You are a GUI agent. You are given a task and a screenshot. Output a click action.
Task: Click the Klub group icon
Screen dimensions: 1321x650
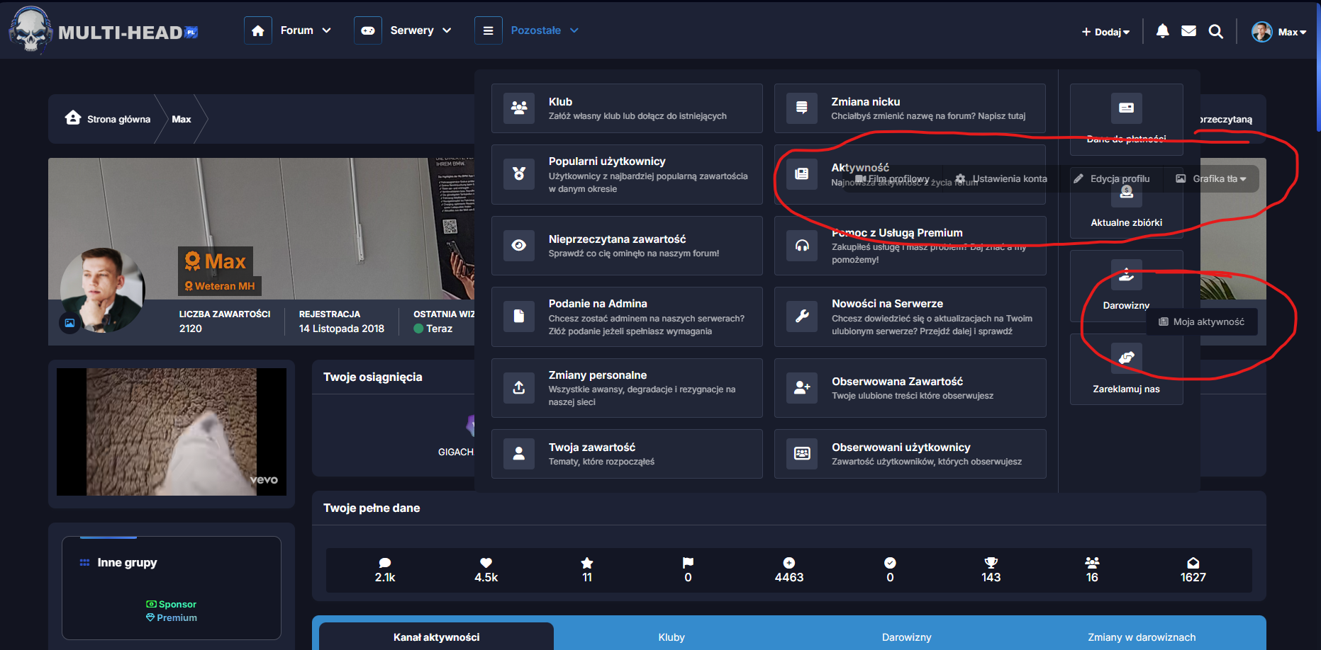point(519,108)
